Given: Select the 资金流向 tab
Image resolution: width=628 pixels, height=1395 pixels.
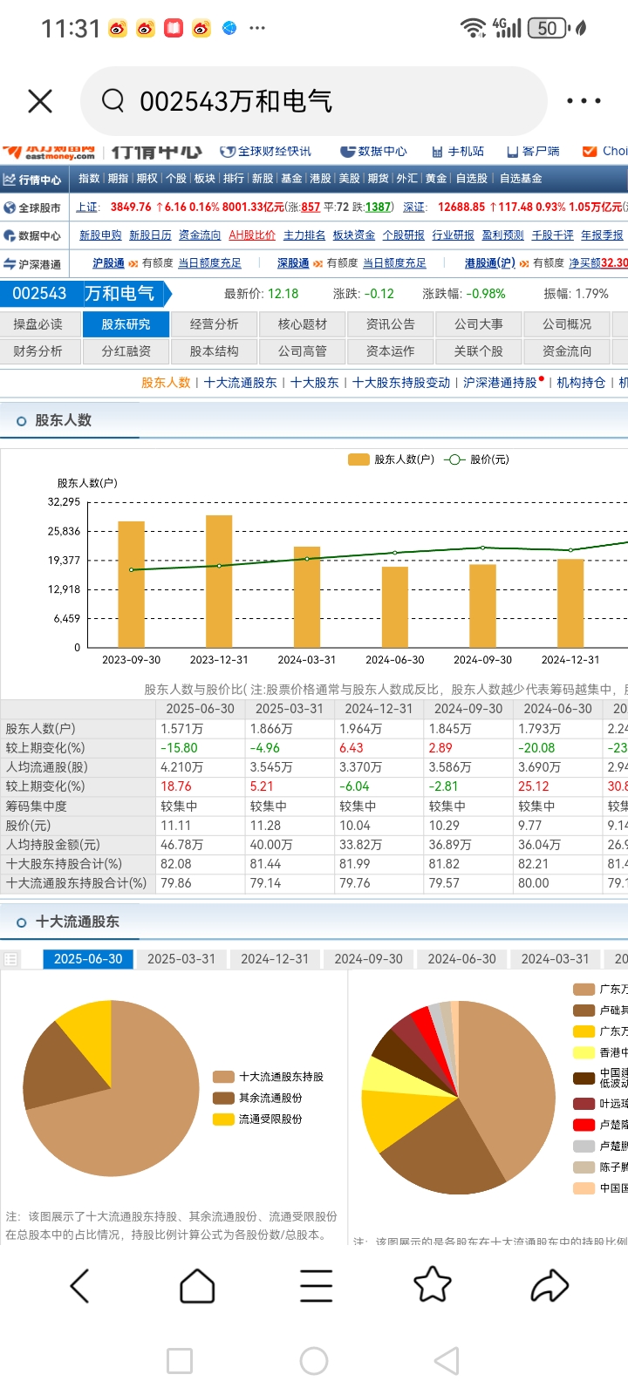Looking at the screenshot, I should [567, 351].
